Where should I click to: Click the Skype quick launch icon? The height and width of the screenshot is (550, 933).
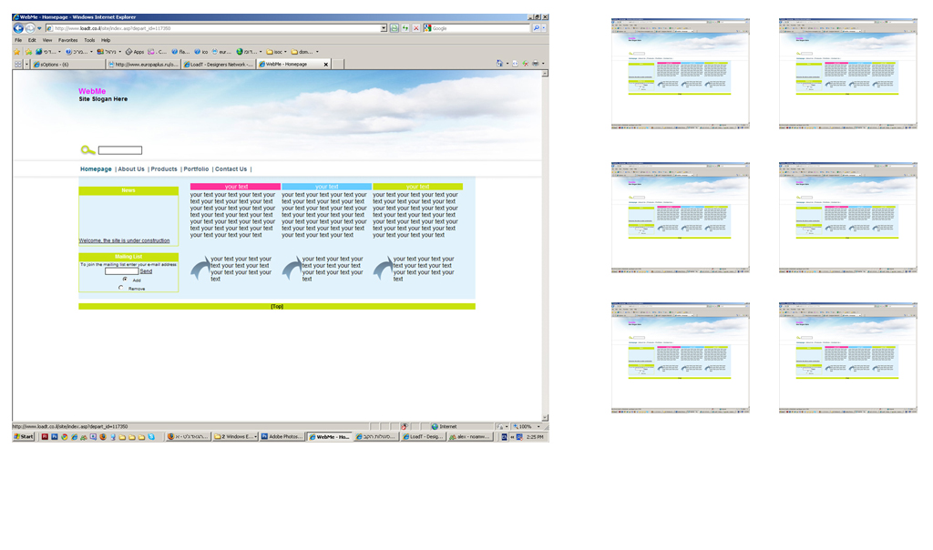click(x=151, y=436)
